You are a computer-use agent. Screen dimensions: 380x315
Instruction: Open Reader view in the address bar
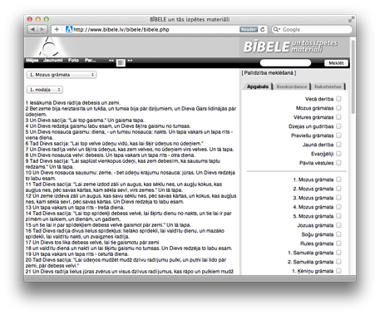249,29
